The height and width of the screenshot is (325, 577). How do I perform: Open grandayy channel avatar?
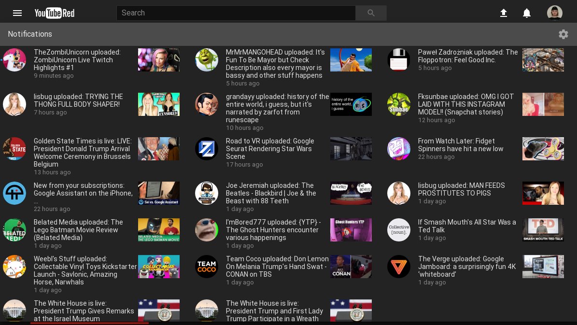pyautogui.click(x=207, y=104)
